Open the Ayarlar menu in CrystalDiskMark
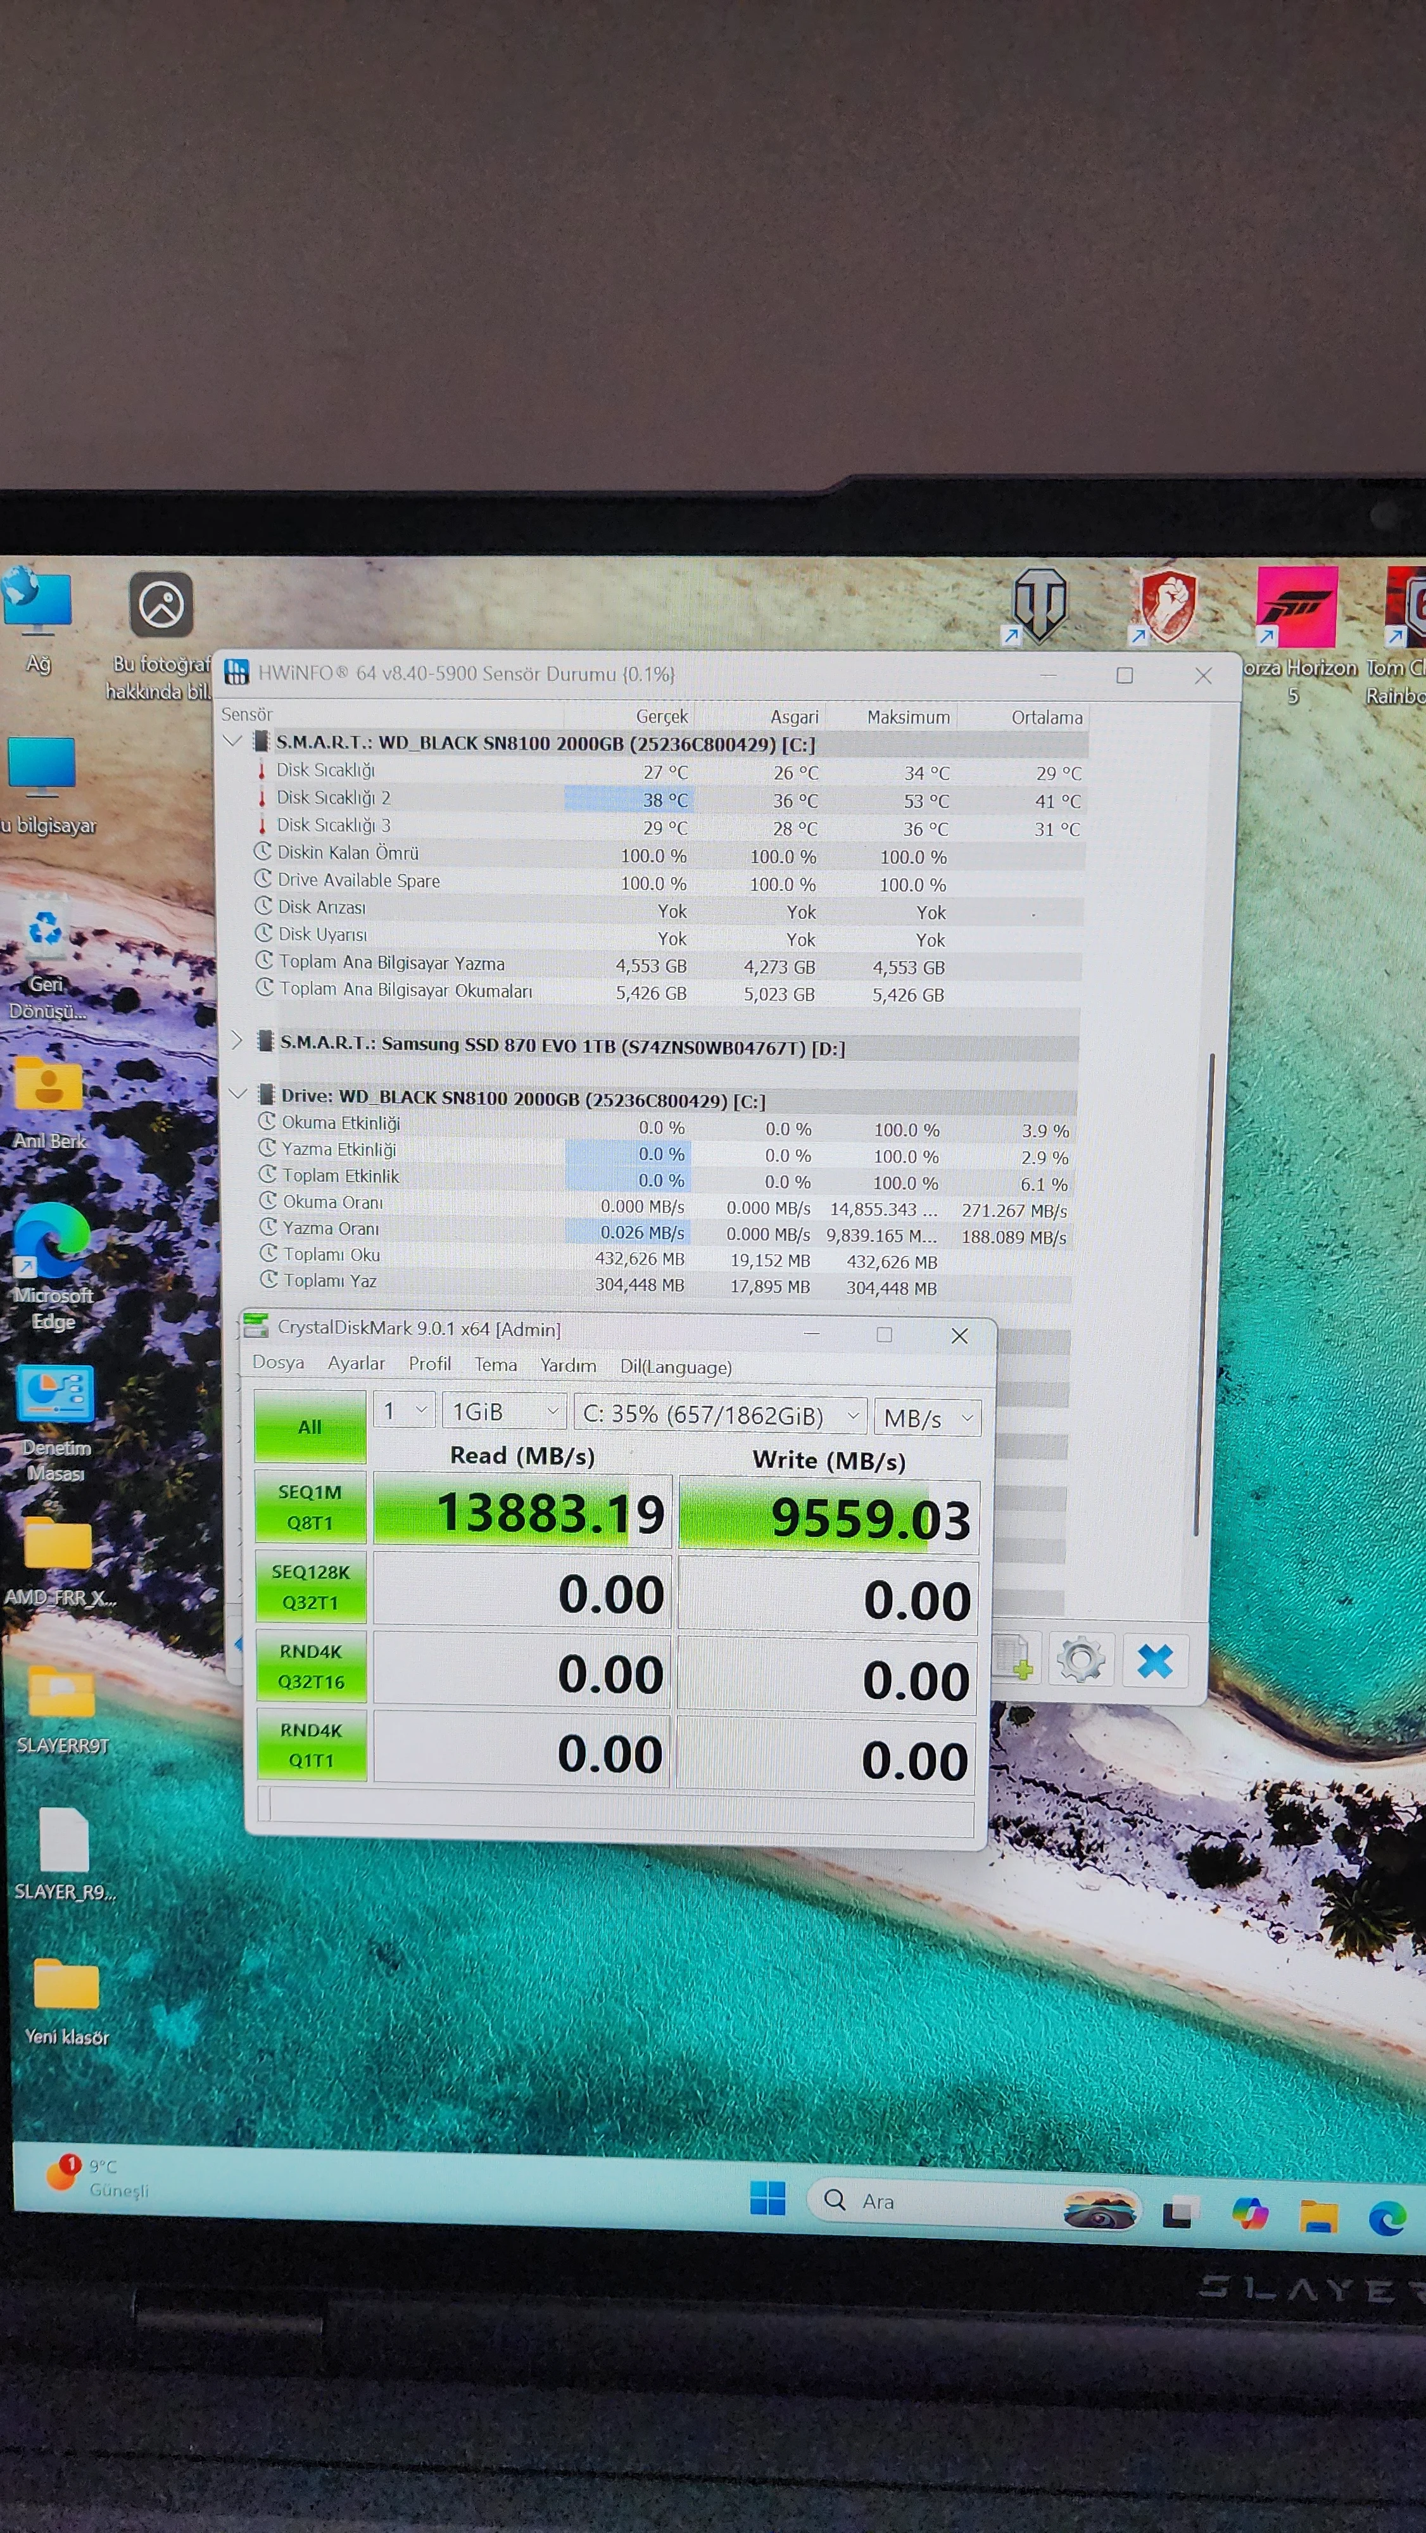The height and width of the screenshot is (2533, 1426). click(x=356, y=1363)
